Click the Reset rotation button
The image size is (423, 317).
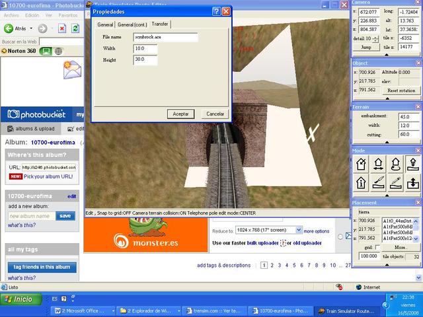[x=401, y=90]
